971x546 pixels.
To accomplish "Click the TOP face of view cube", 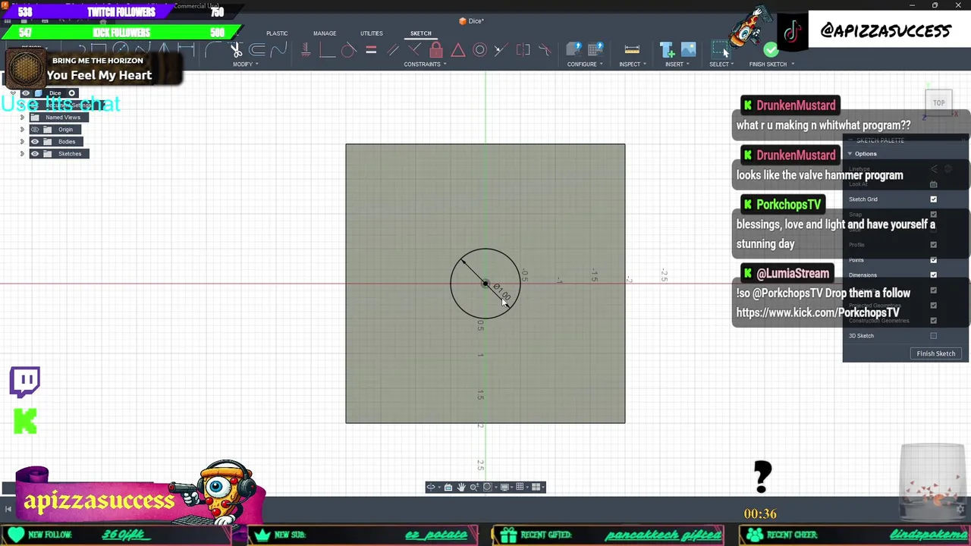I will tap(938, 103).
